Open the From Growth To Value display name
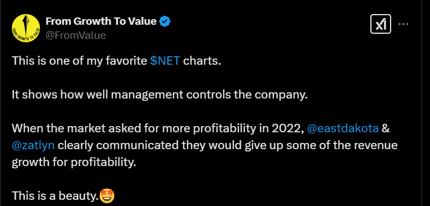 click(101, 21)
